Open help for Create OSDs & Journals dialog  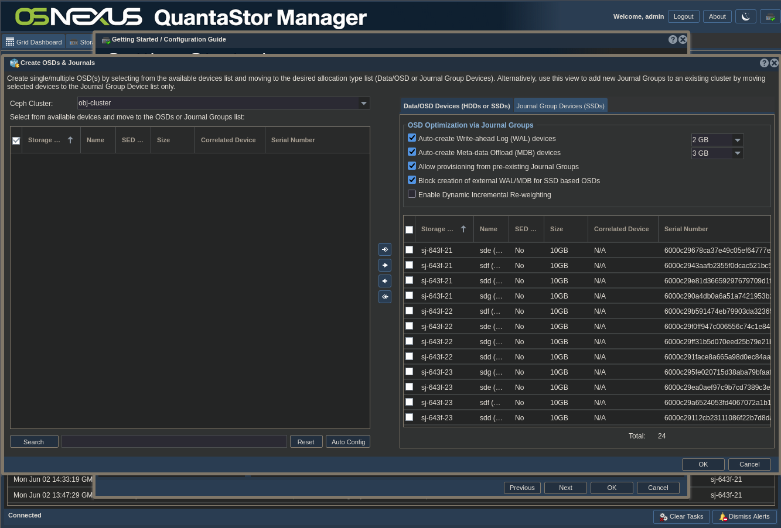click(764, 63)
